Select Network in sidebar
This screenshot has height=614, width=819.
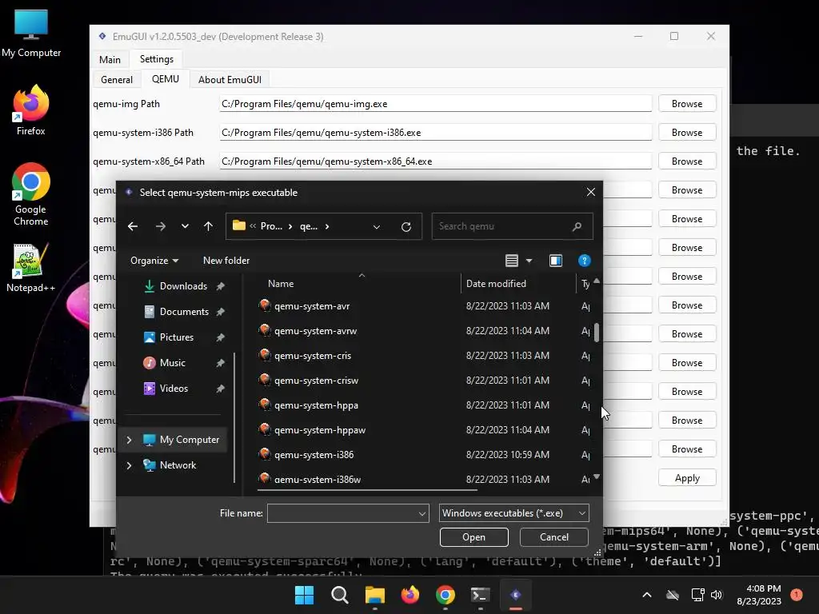point(178,465)
